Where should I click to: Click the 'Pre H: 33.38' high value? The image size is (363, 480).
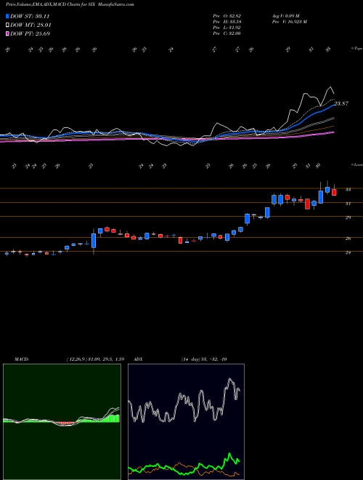(x=227, y=22)
